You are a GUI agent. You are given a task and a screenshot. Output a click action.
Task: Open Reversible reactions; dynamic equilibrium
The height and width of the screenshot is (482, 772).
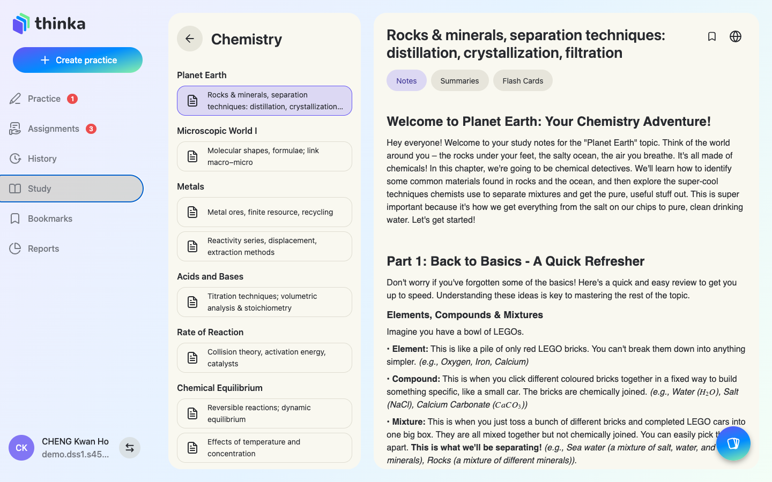(x=264, y=413)
